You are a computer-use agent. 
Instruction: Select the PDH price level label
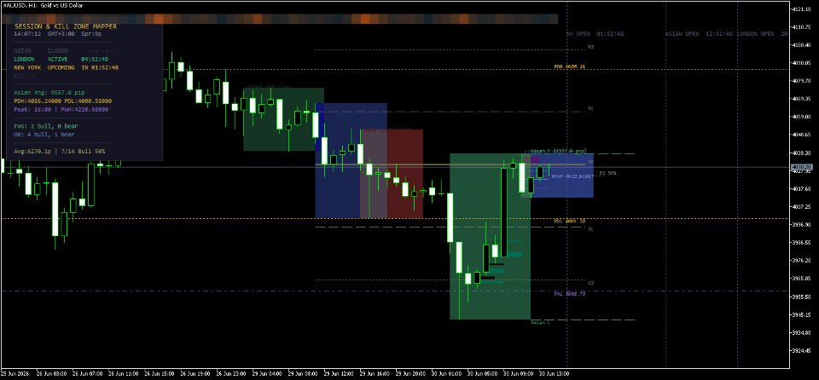point(569,66)
